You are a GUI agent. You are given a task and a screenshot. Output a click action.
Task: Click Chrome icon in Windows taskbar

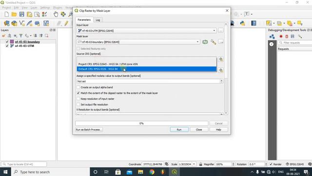coord(152,172)
